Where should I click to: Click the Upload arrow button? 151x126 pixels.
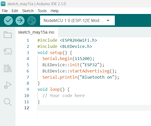click(20, 20)
